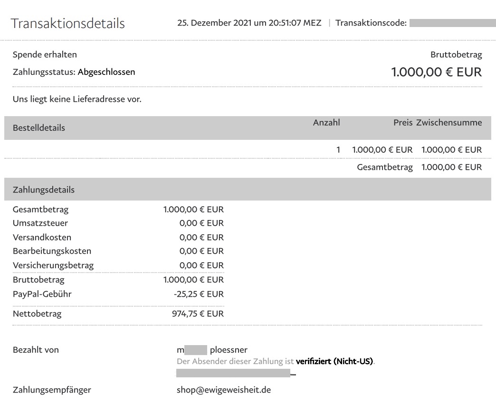Click the Versicherungsbetrag label
This screenshot has height=402, width=496.
coord(53,265)
